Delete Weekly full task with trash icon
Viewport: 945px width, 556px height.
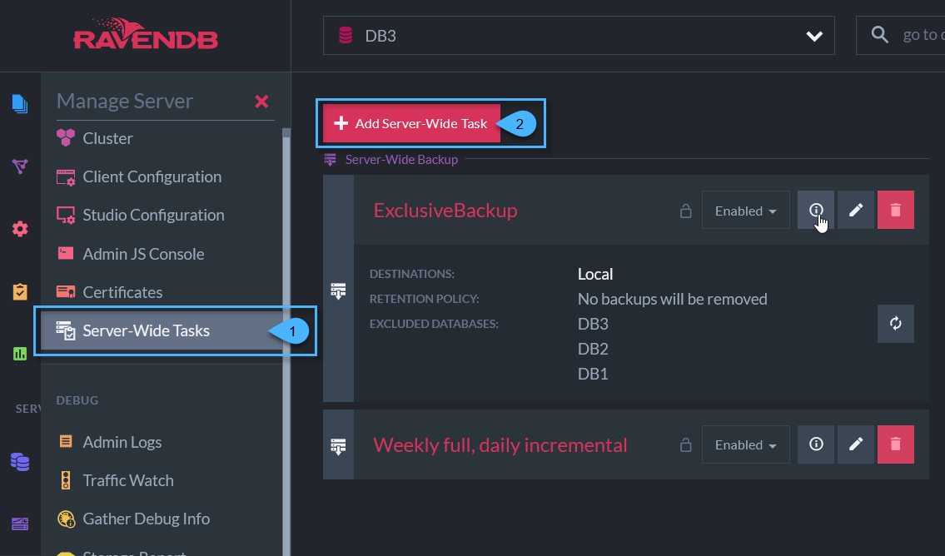tap(896, 444)
